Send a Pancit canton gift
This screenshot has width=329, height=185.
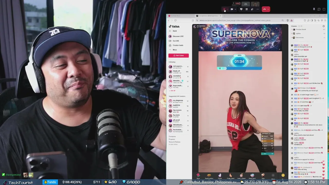209,176
